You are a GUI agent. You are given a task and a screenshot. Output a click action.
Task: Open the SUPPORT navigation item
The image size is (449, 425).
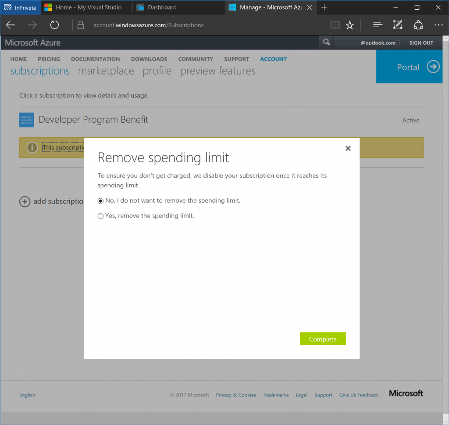(x=236, y=59)
